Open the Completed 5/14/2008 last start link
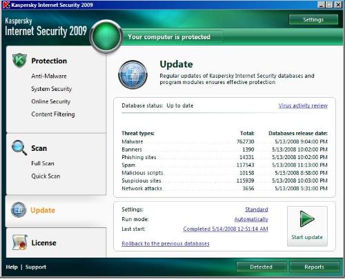This screenshot has width=345, height=279. point(226,229)
